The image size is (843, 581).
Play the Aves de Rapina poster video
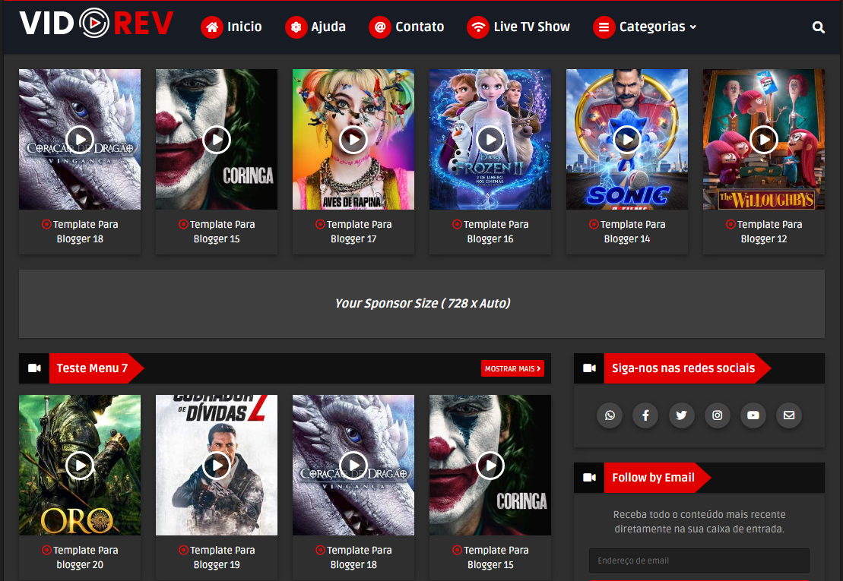(x=353, y=140)
